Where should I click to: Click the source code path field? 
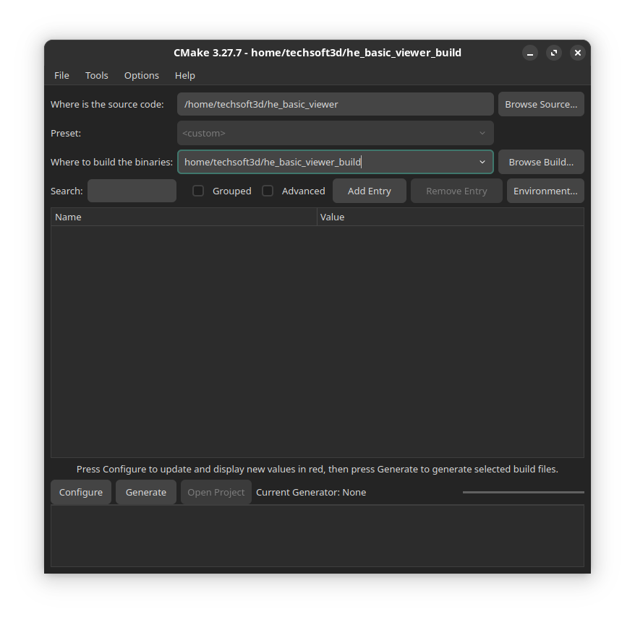click(336, 104)
